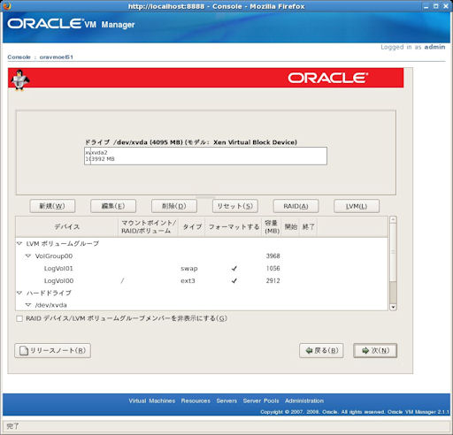The height and width of the screenshot is (435, 453).
Task: Collapse the ハードドライブ tree node
Action: 19,293
